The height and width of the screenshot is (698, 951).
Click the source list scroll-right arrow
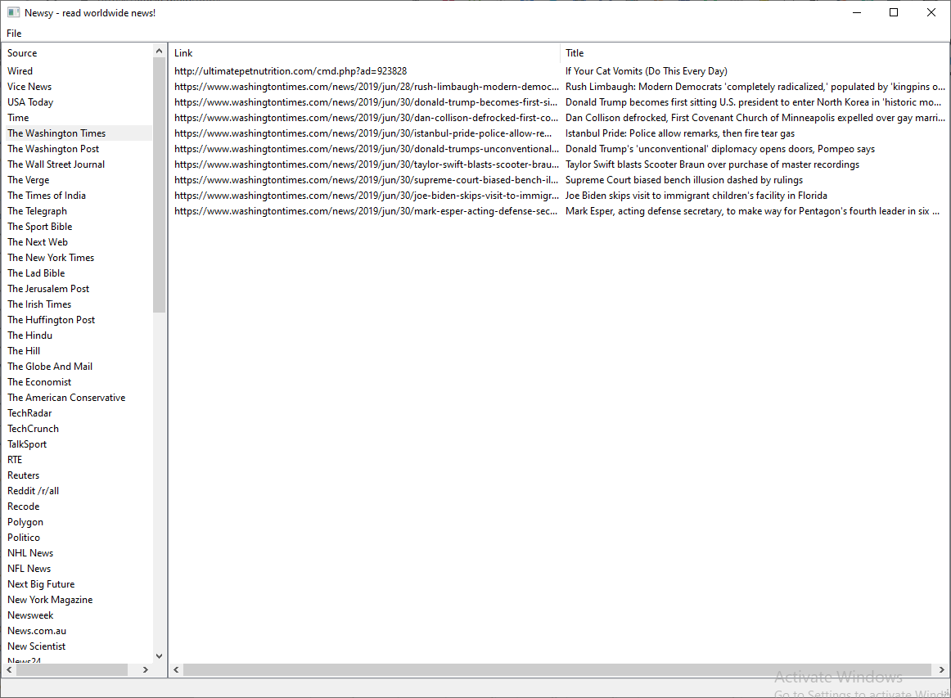click(145, 669)
